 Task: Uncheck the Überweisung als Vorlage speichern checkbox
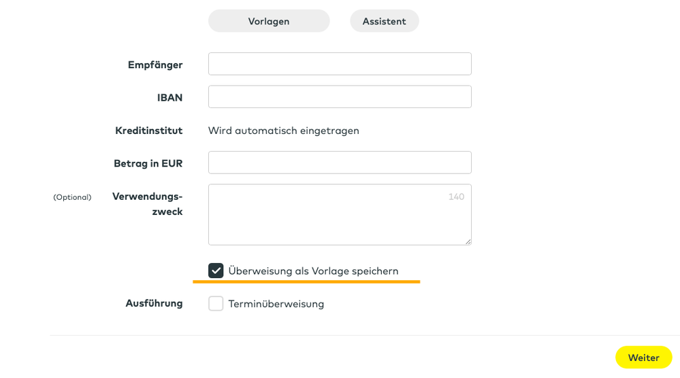point(216,271)
